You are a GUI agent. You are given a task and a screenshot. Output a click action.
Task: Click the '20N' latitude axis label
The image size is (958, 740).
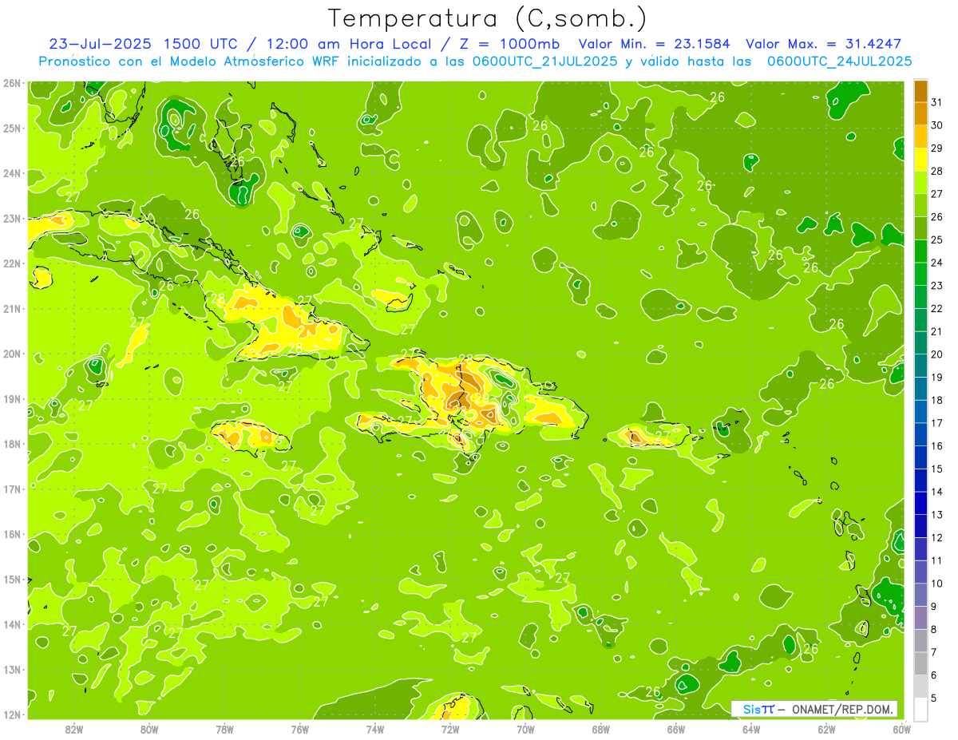11,354
